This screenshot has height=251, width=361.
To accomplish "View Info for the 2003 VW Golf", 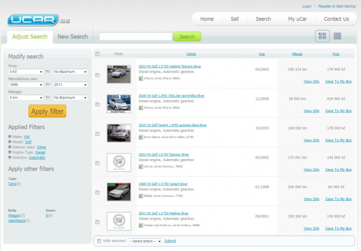I will pos(311,82).
